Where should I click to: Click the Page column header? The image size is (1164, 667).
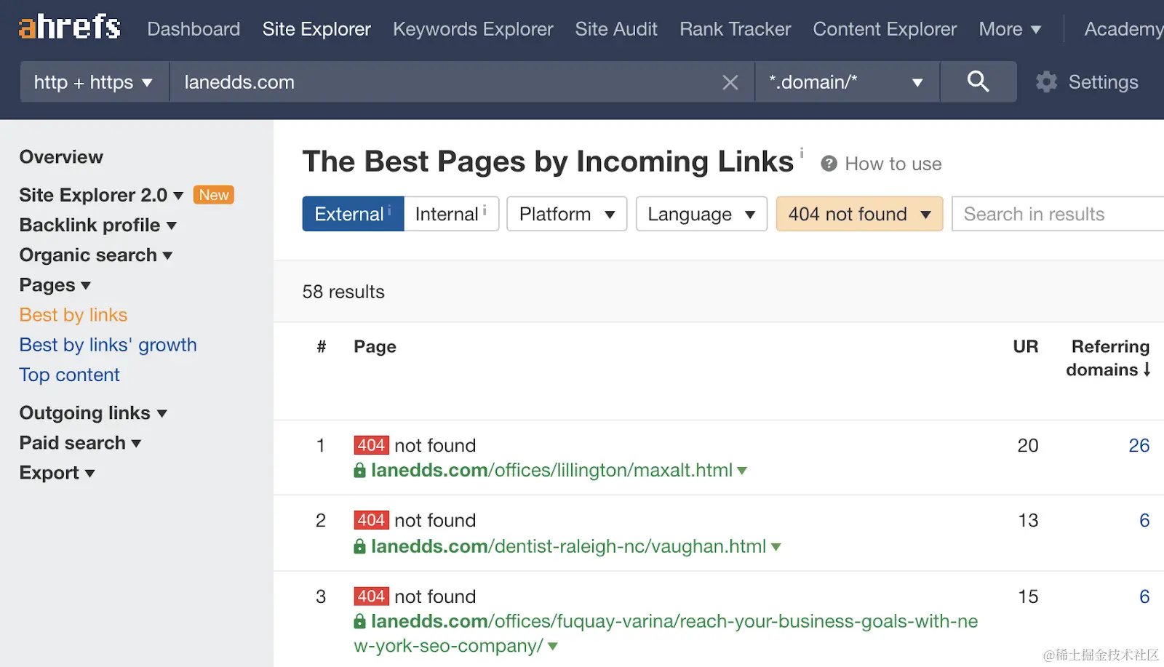click(x=375, y=346)
